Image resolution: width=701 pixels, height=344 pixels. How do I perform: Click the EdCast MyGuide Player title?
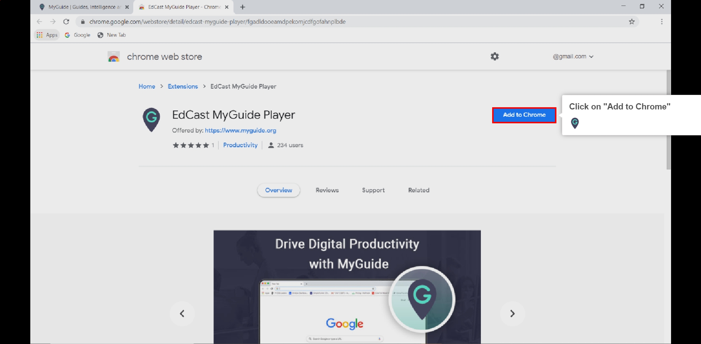coord(233,115)
